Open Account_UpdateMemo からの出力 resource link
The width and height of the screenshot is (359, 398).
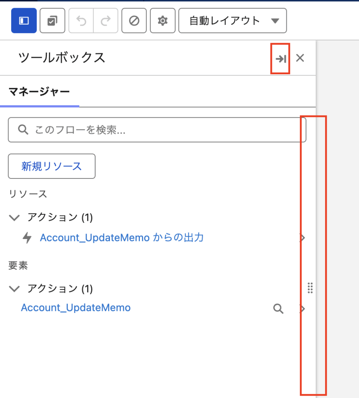[122, 237]
